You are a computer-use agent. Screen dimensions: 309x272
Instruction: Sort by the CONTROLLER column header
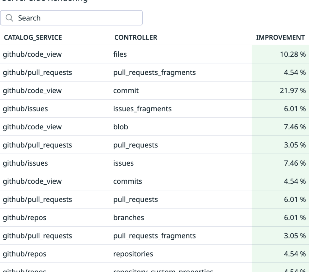coord(136,37)
